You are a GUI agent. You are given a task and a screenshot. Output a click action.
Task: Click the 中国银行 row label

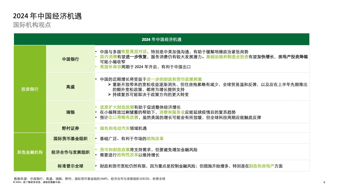click(x=70, y=59)
